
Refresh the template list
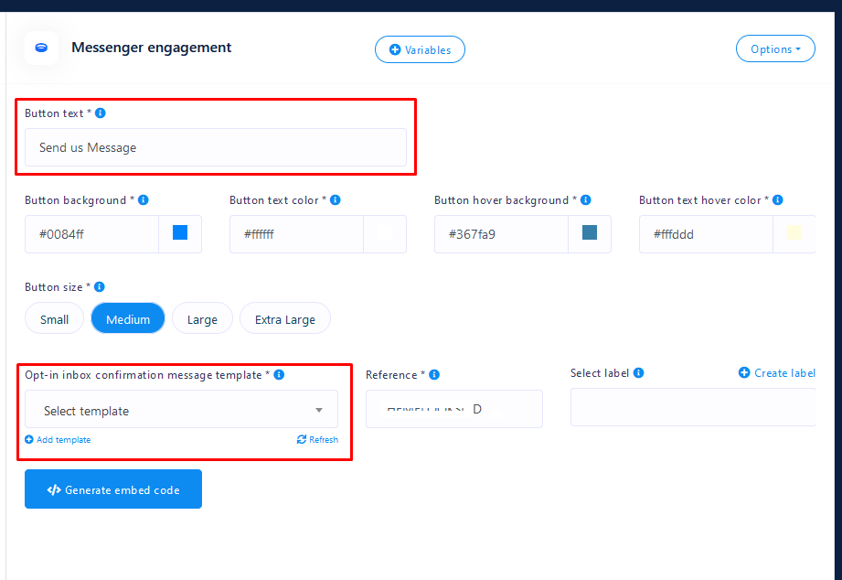(x=317, y=440)
